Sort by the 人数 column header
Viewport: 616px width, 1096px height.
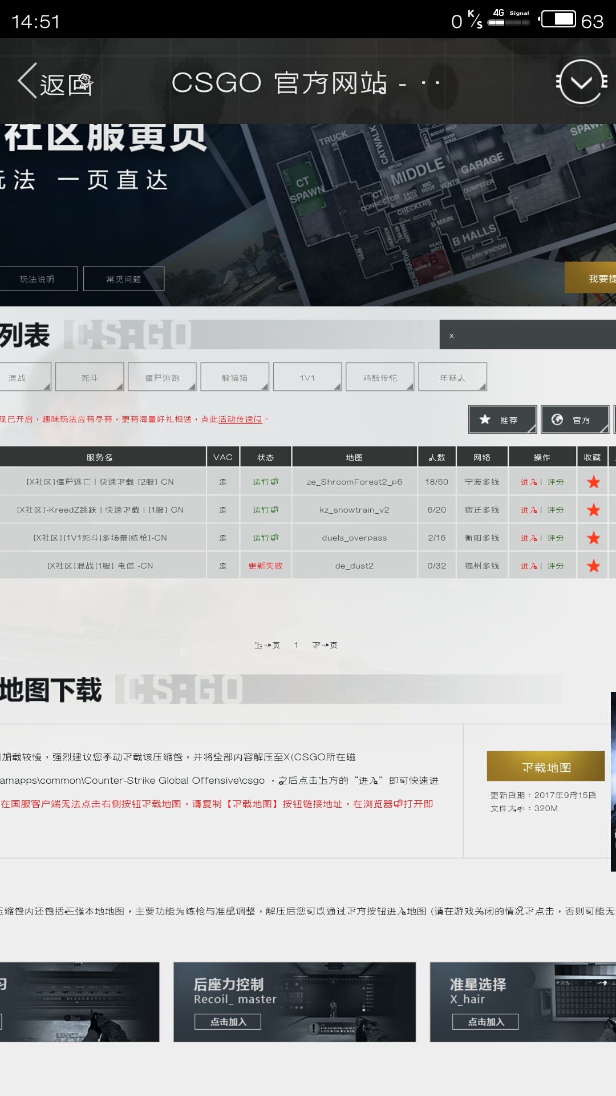(437, 457)
